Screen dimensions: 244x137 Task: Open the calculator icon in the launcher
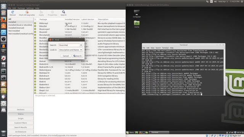[3, 65]
